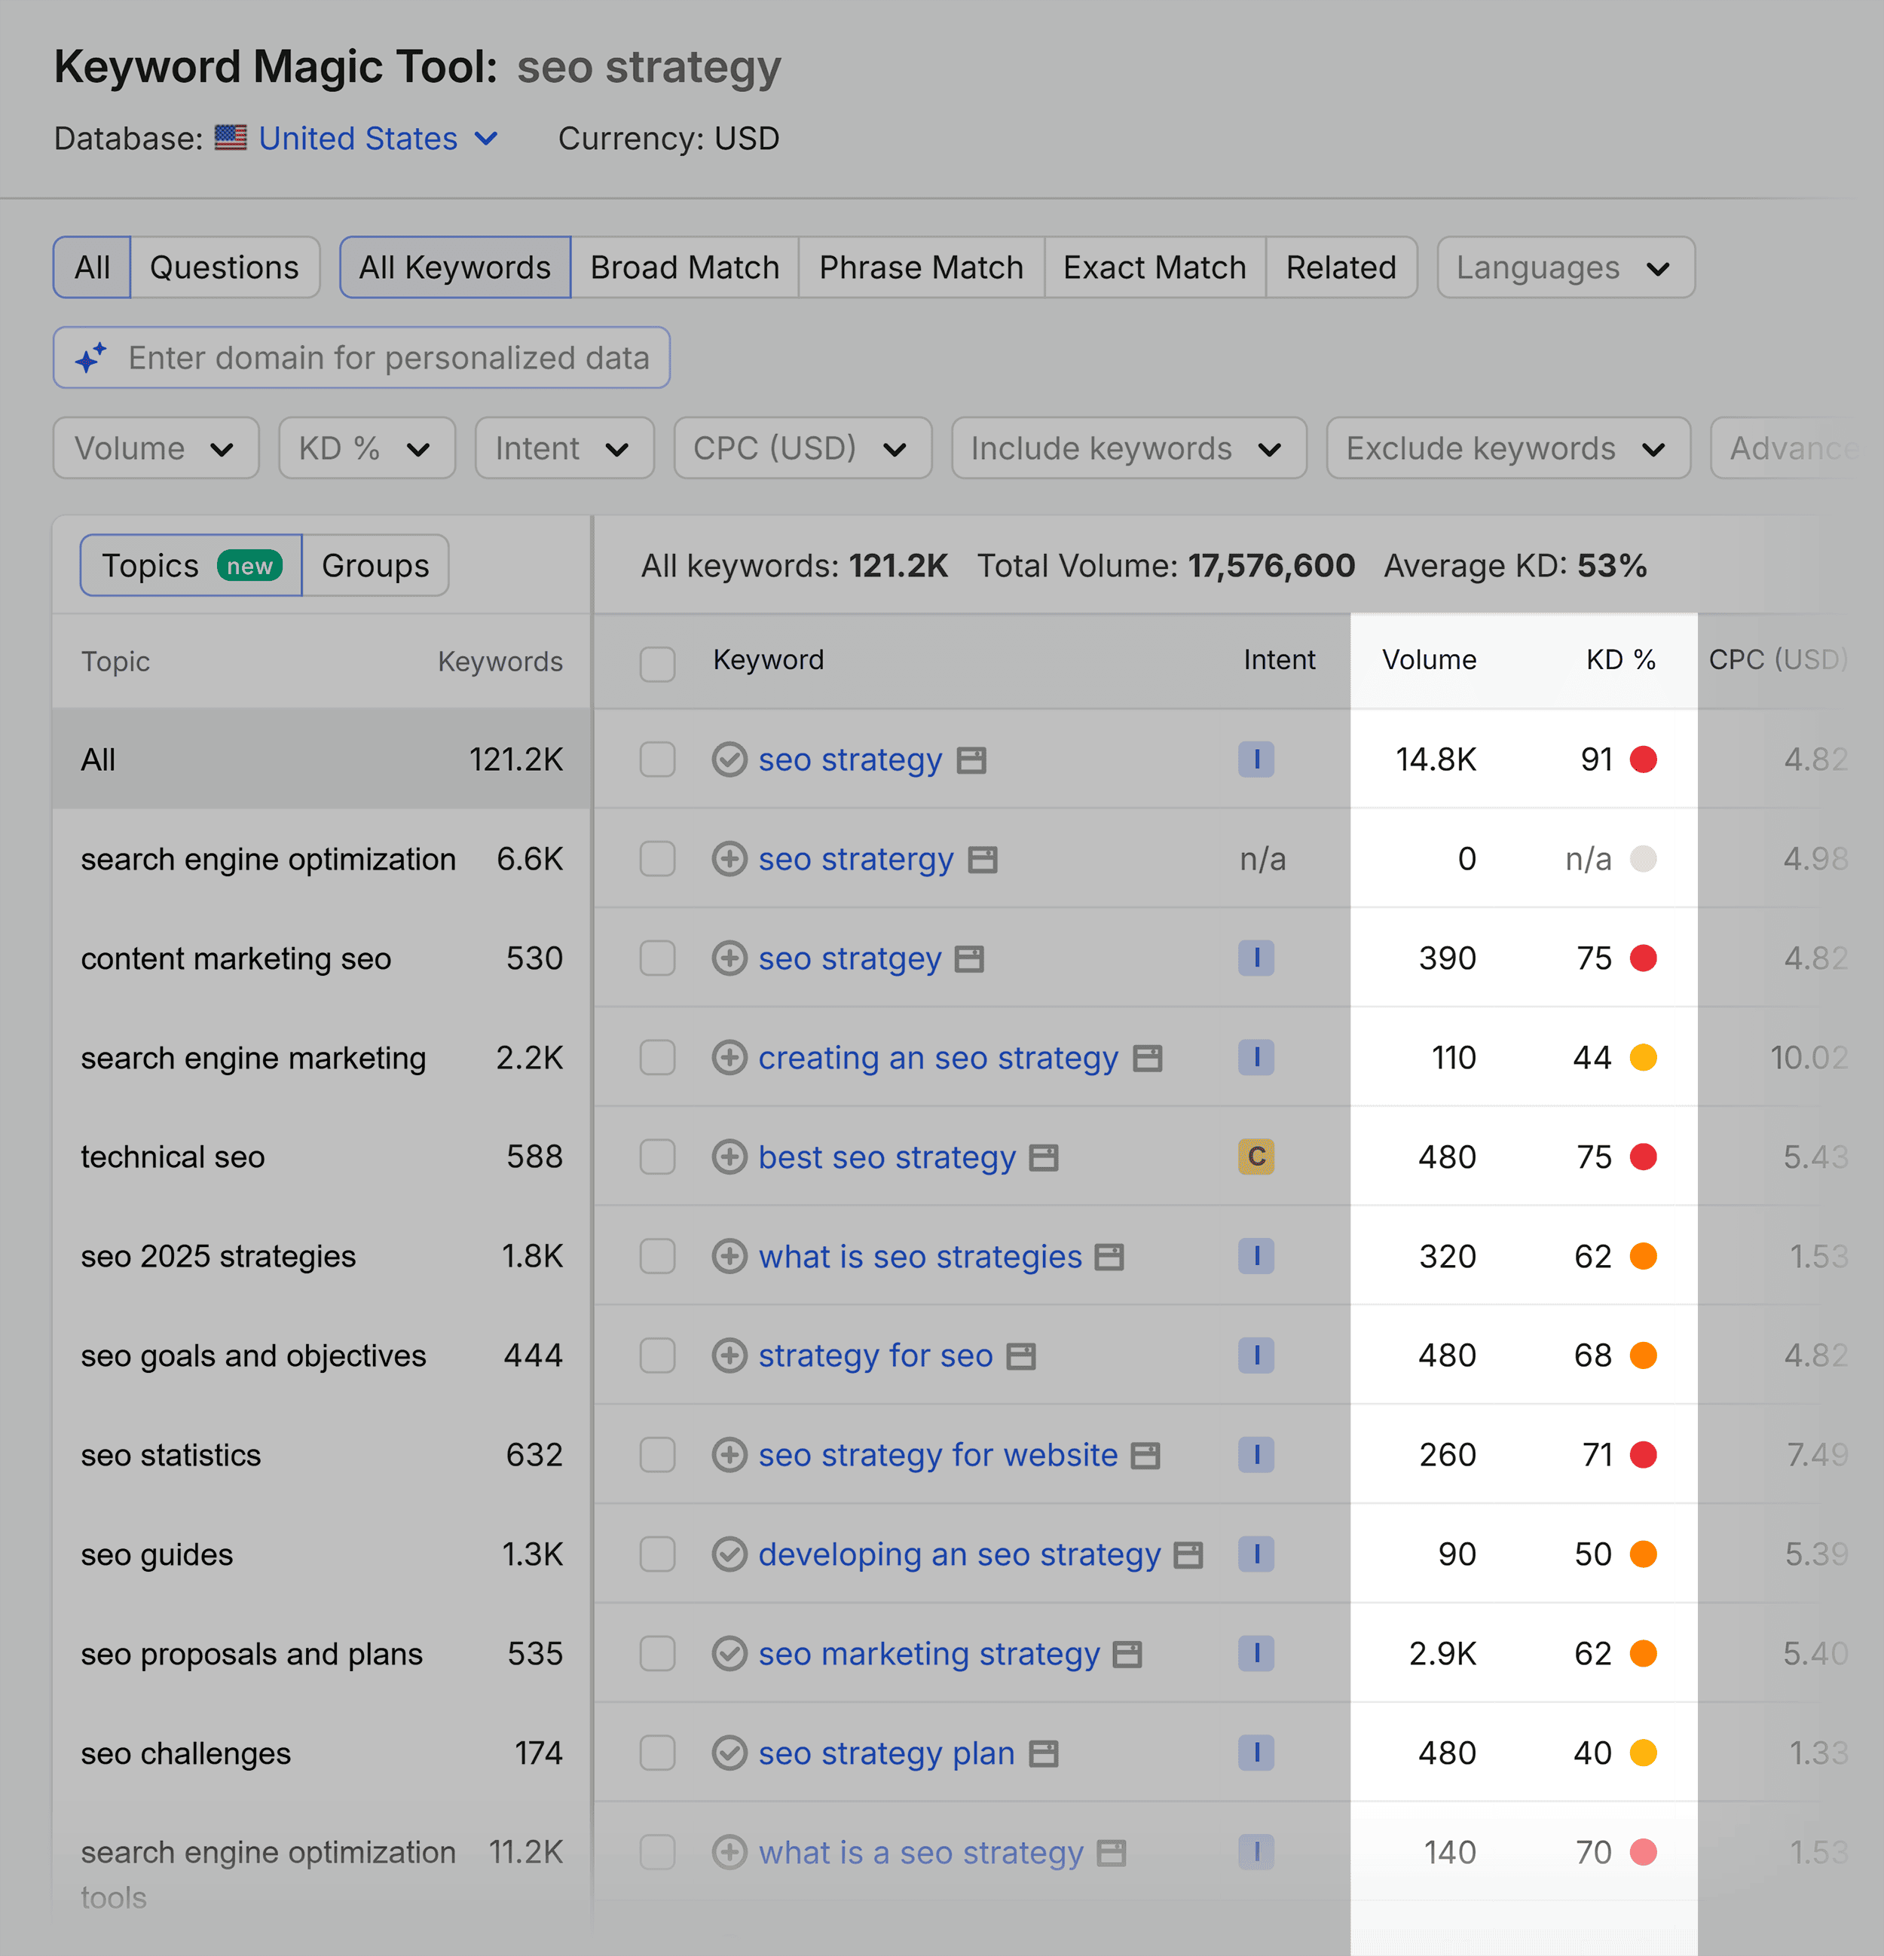Switch to the Questions tab

225,267
